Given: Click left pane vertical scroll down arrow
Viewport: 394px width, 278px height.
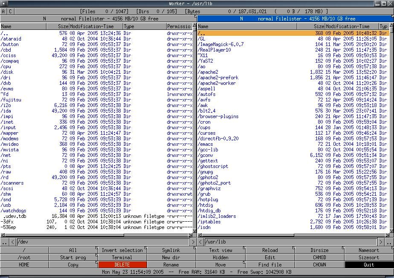Looking at the screenshot, I should pos(194,231).
